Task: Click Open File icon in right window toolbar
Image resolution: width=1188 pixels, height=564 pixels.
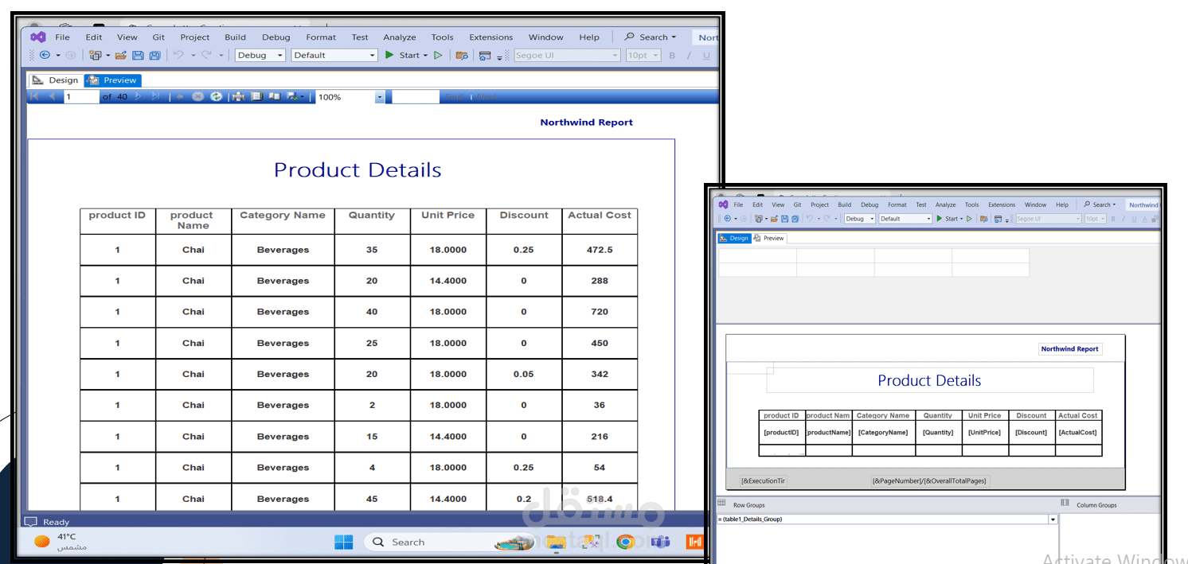Action: [773, 219]
